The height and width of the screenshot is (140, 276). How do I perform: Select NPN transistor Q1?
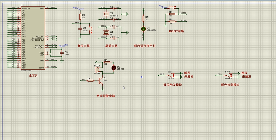point(101,81)
